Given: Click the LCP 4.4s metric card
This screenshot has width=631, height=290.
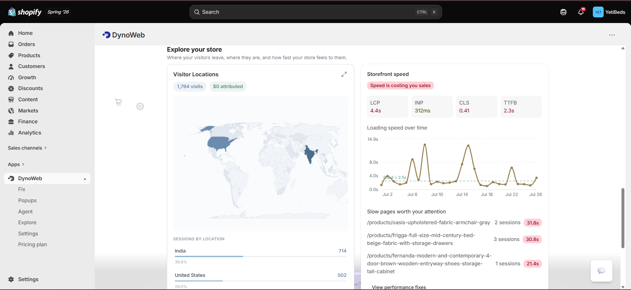Looking at the screenshot, I should click(388, 107).
